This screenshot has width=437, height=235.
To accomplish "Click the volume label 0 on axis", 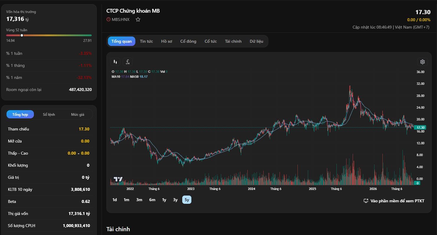I will coord(417,183).
